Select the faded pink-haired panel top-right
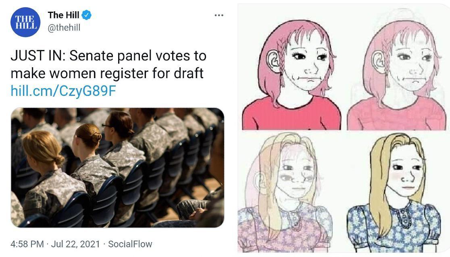450x257 pixels. pyautogui.click(x=398, y=68)
